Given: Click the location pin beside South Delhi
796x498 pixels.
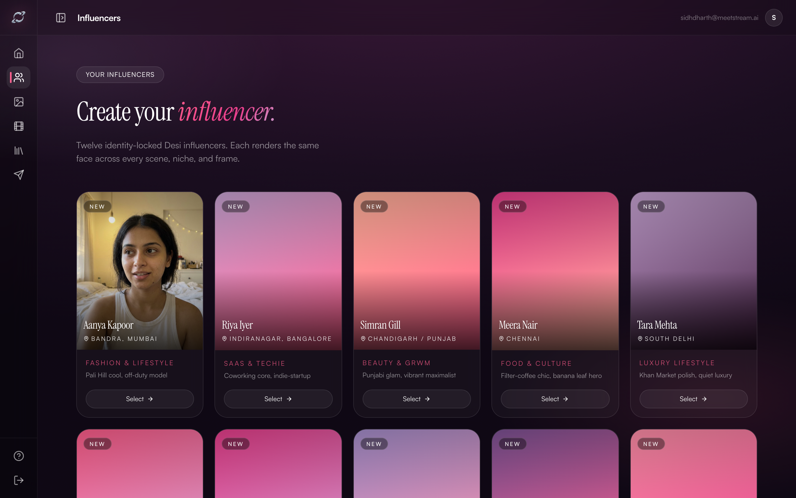Looking at the screenshot, I should tap(640, 339).
